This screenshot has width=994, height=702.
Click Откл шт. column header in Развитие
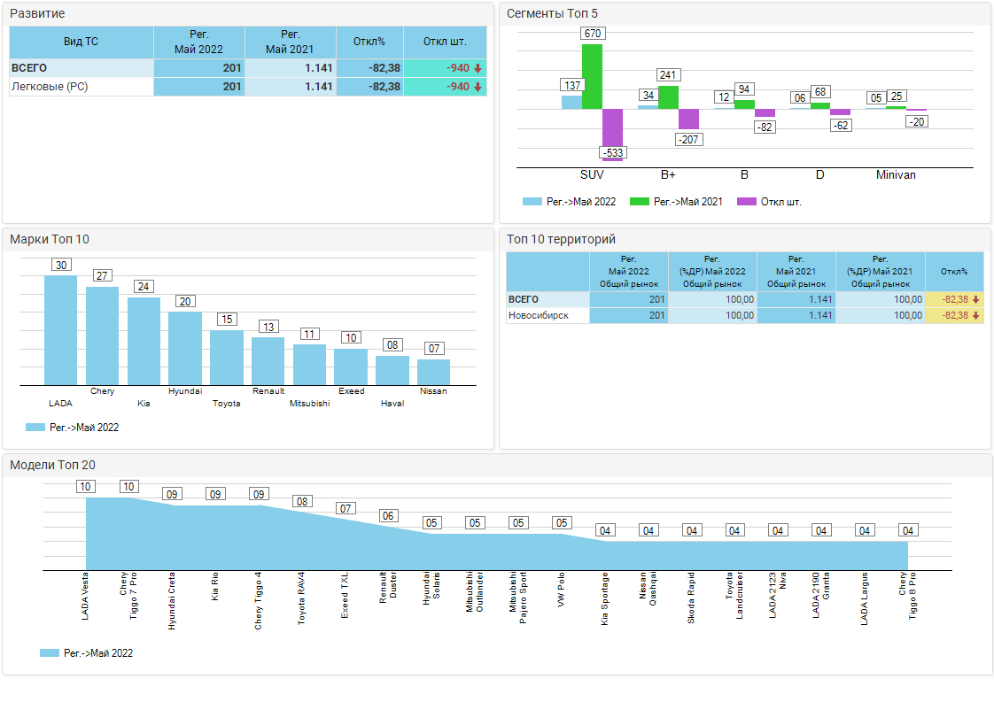[445, 42]
